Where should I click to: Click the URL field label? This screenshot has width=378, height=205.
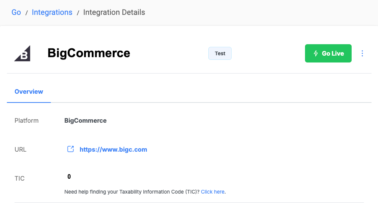coord(21,149)
